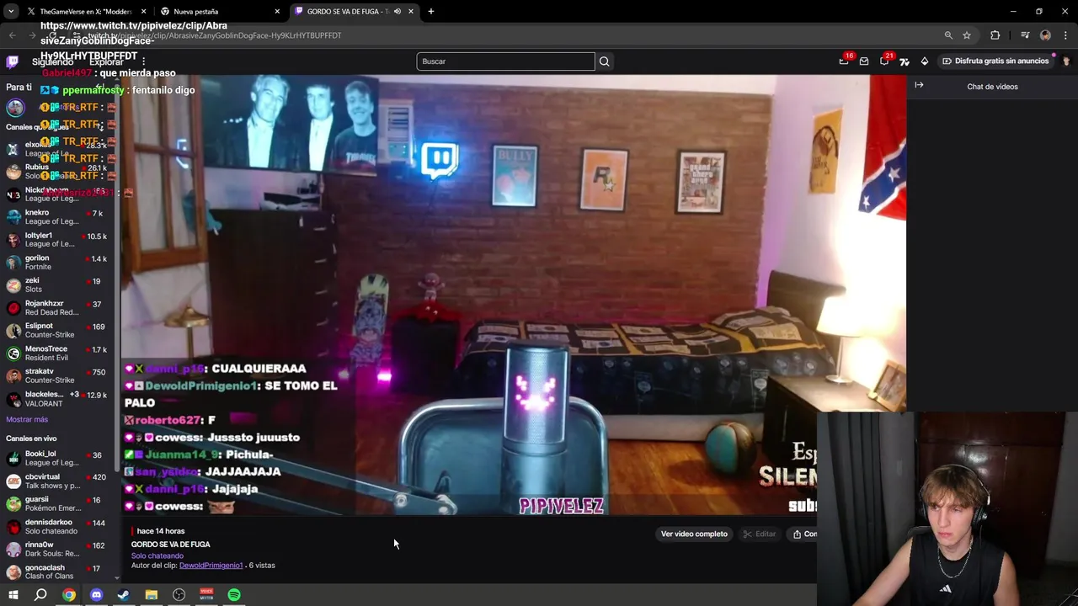Open the Explorar page
The image size is (1078, 606).
point(107,61)
